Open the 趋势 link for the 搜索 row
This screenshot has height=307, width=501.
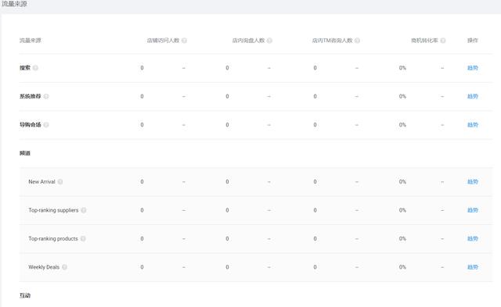click(473, 68)
